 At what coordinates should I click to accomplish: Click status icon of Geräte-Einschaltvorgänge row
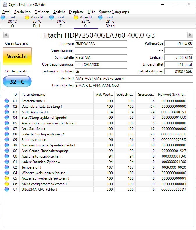tap(7, 151)
